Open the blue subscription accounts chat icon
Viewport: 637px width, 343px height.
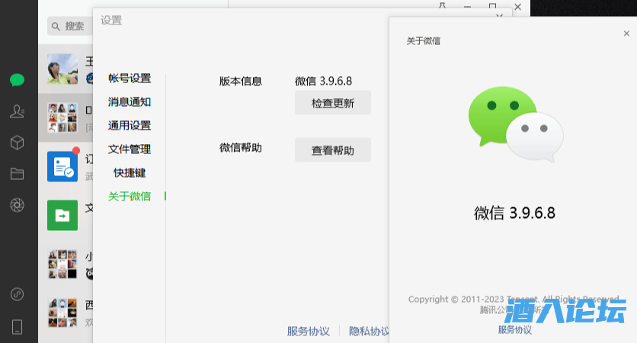(62, 167)
